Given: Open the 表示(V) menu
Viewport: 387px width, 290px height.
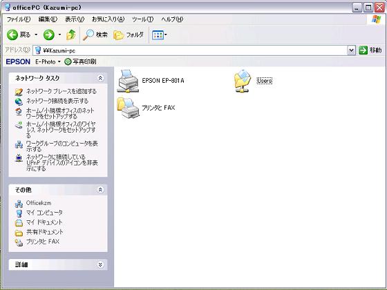Looking at the screenshot, I should tap(75, 19).
